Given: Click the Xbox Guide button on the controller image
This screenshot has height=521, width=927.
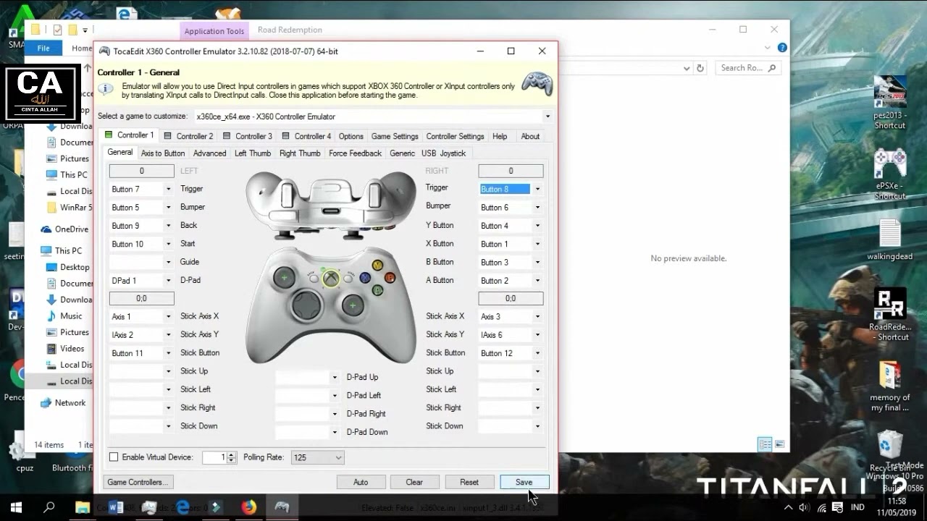Looking at the screenshot, I should [331, 278].
